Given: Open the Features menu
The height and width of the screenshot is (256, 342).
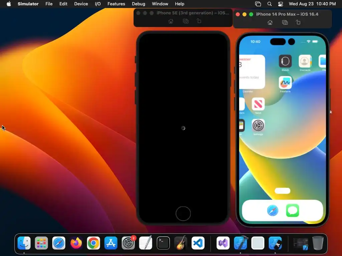Looking at the screenshot, I should point(116,4).
